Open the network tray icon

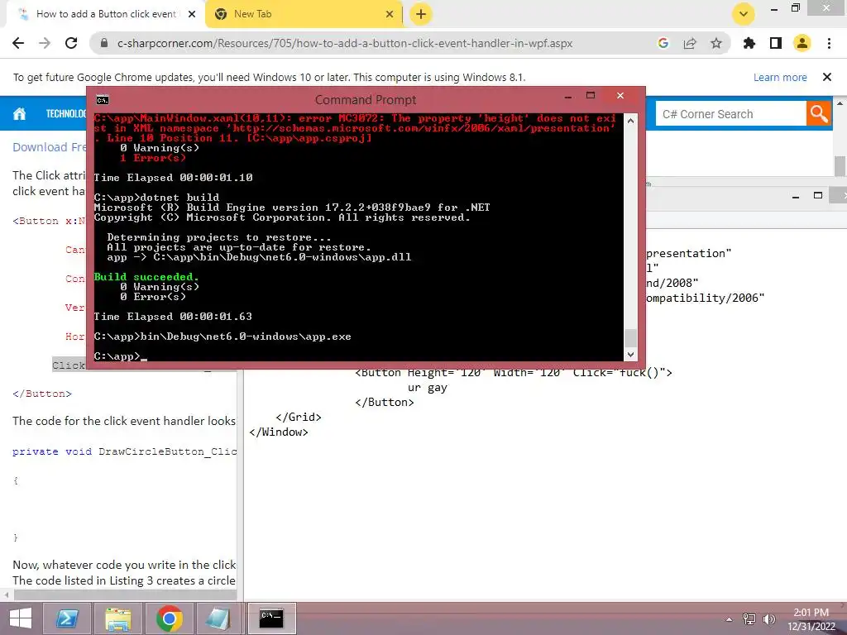[749, 619]
